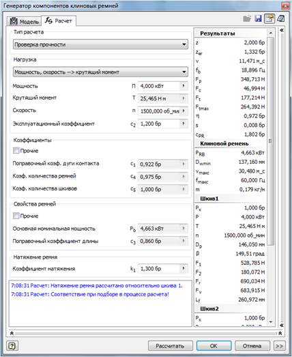Confirm with the OK button

pos(214,346)
